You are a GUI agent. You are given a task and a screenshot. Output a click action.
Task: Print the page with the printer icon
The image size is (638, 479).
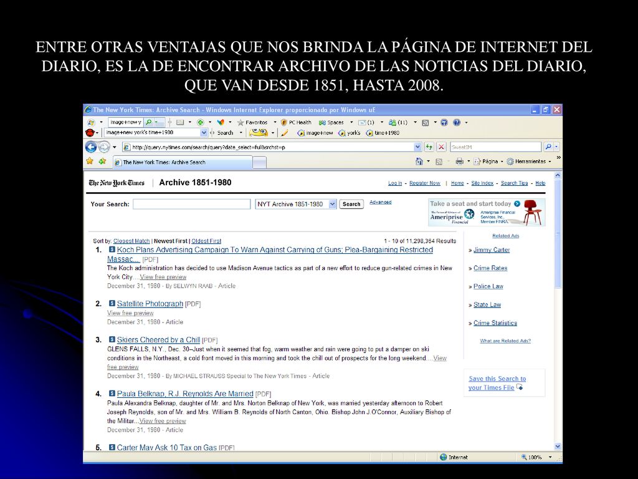pos(459,162)
